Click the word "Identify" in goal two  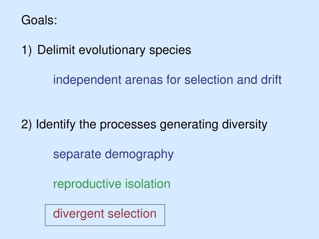point(56,124)
